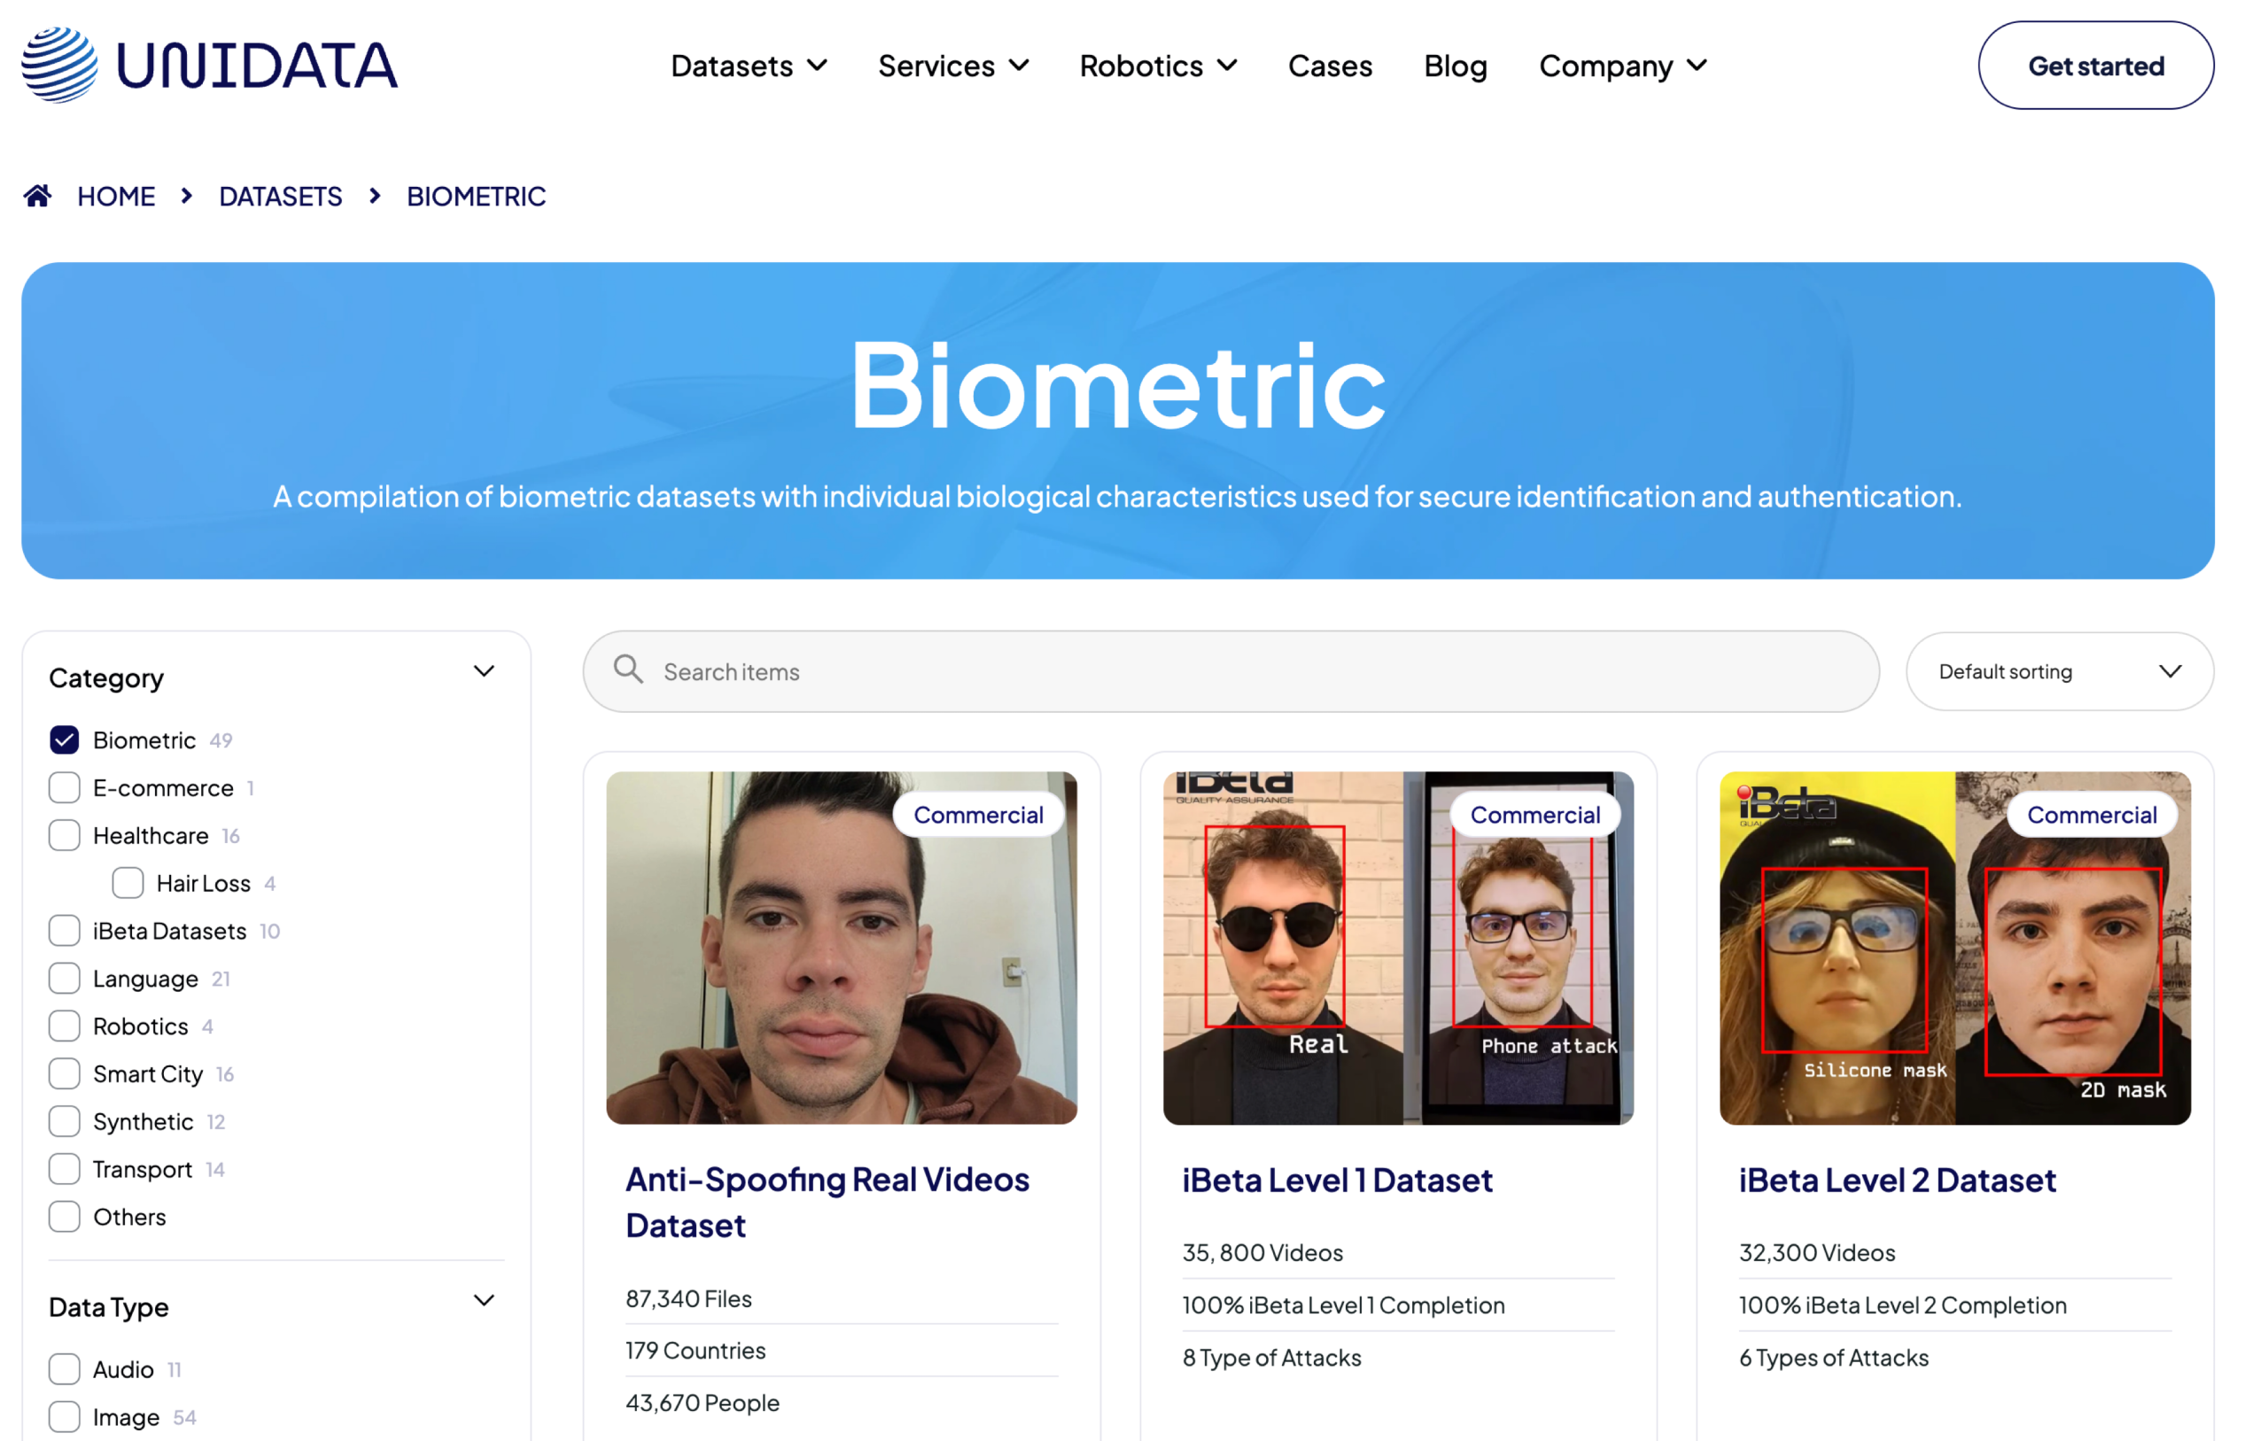Screen dimensions: 2268x1441
Task: Click into the Search items field
Action: click(x=1231, y=671)
